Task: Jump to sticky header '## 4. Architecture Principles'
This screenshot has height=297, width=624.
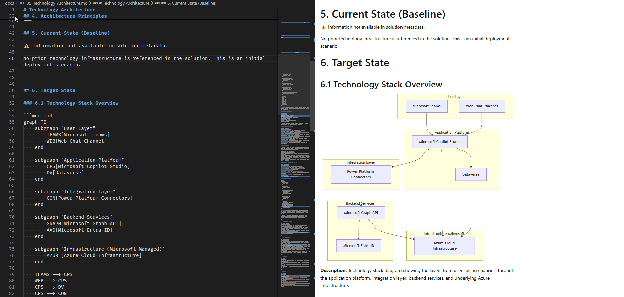Action: coord(65,16)
